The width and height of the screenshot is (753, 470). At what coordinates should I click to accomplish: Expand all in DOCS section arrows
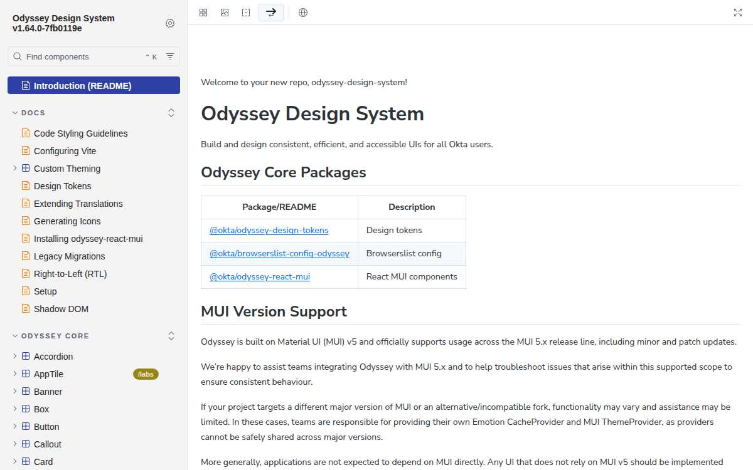click(x=171, y=113)
